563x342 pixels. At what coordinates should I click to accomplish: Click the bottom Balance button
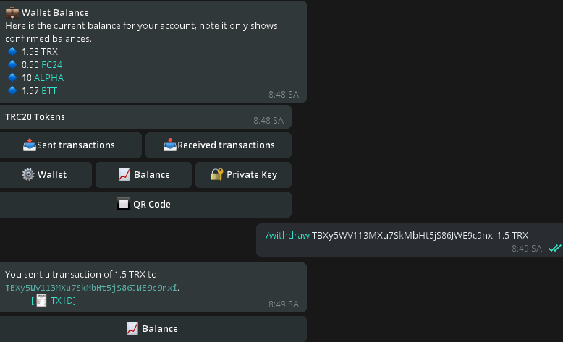pos(152,328)
